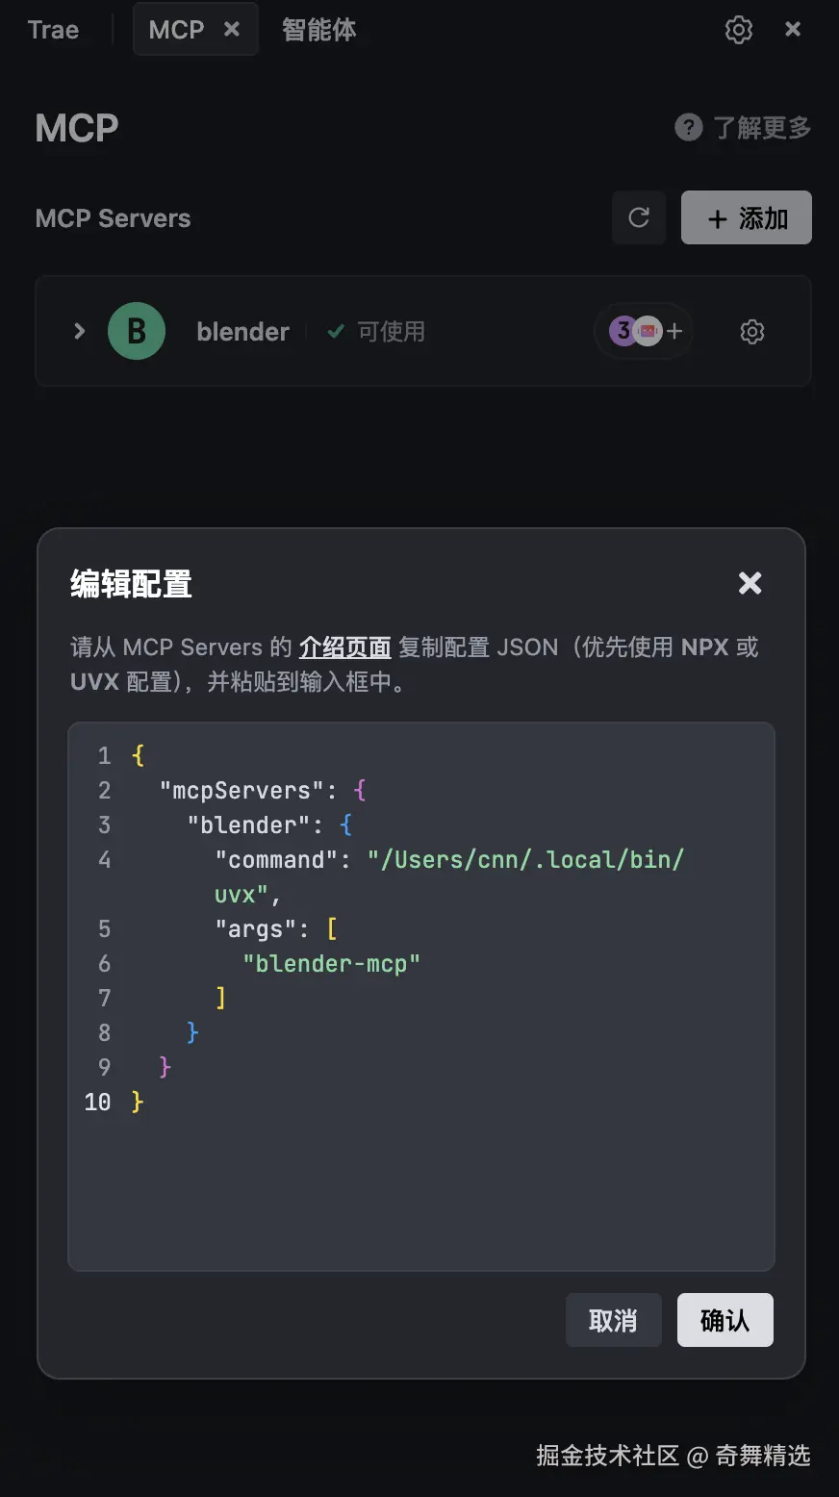The width and height of the screenshot is (839, 1497).
Task: Click the green "B" blender server avatar
Action: click(136, 331)
